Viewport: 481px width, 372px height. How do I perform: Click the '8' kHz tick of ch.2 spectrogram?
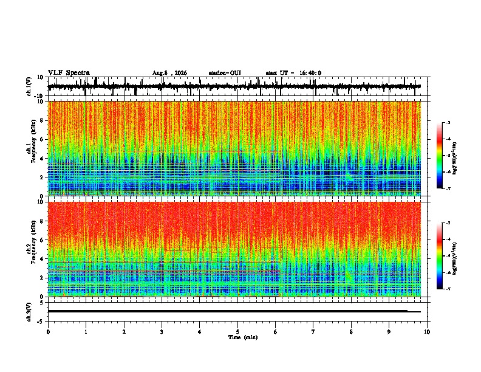[43, 221]
